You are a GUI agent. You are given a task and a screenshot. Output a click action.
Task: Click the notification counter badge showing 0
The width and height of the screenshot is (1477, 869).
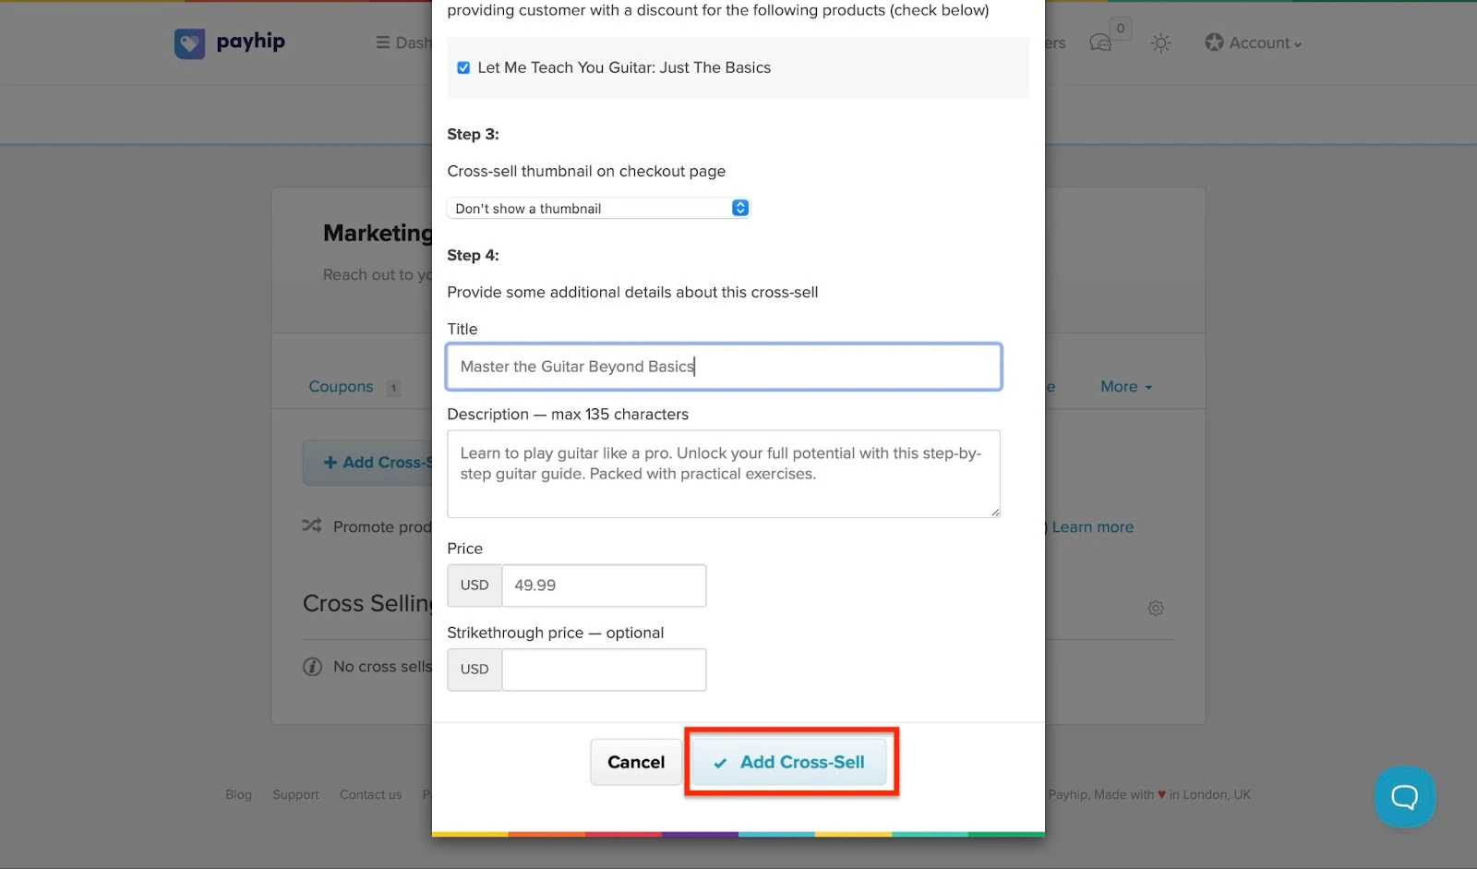tap(1121, 29)
